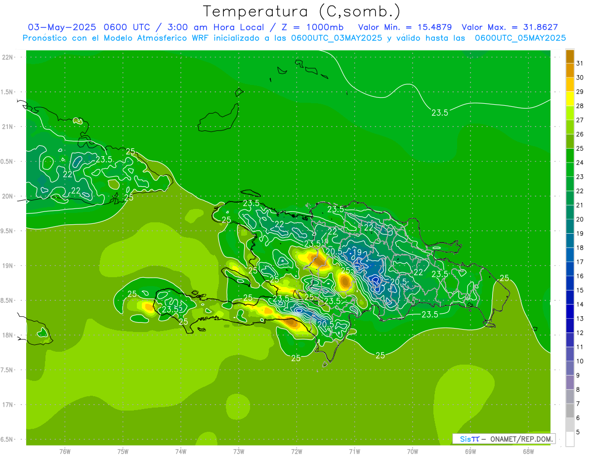
Task: Click the legend number 14
Action: pyautogui.click(x=580, y=304)
